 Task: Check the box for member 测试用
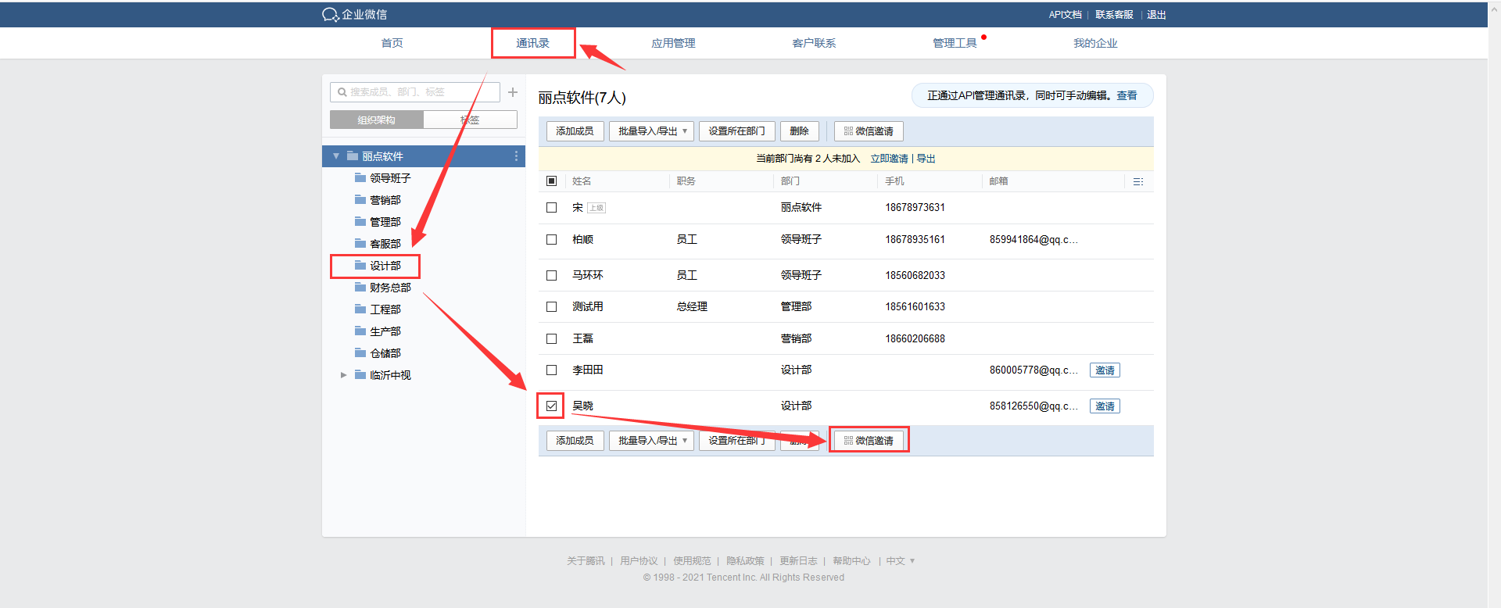[551, 307]
